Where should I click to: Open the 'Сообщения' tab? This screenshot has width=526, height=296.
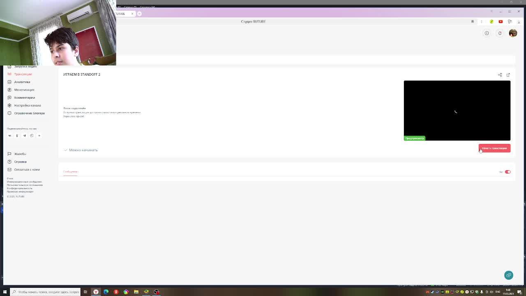(x=70, y=171)
